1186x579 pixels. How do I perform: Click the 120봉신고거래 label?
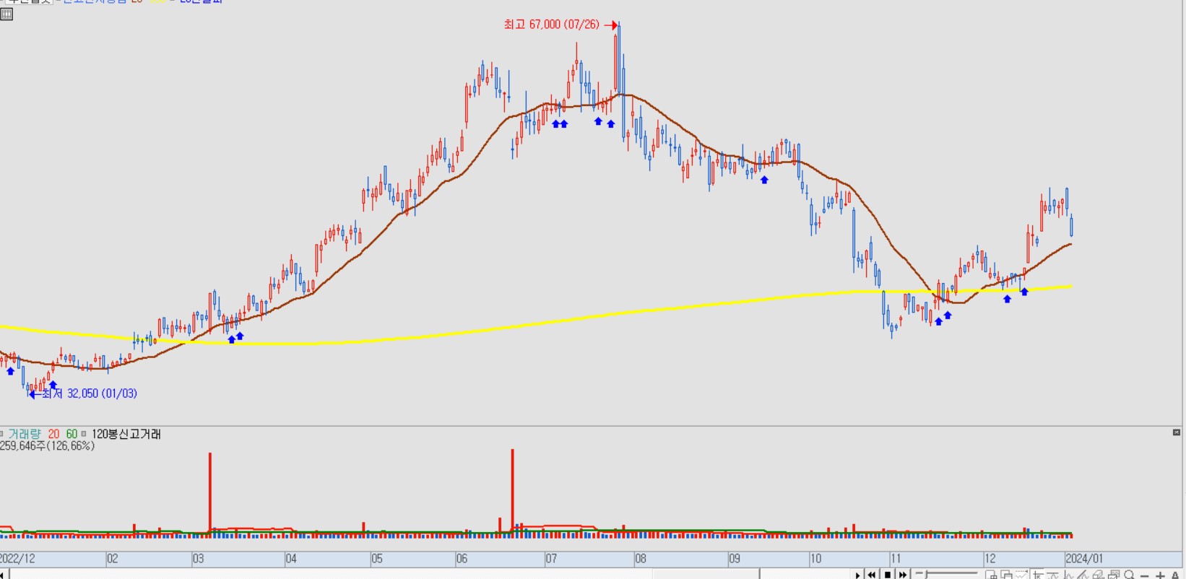(x=126, y=434)
